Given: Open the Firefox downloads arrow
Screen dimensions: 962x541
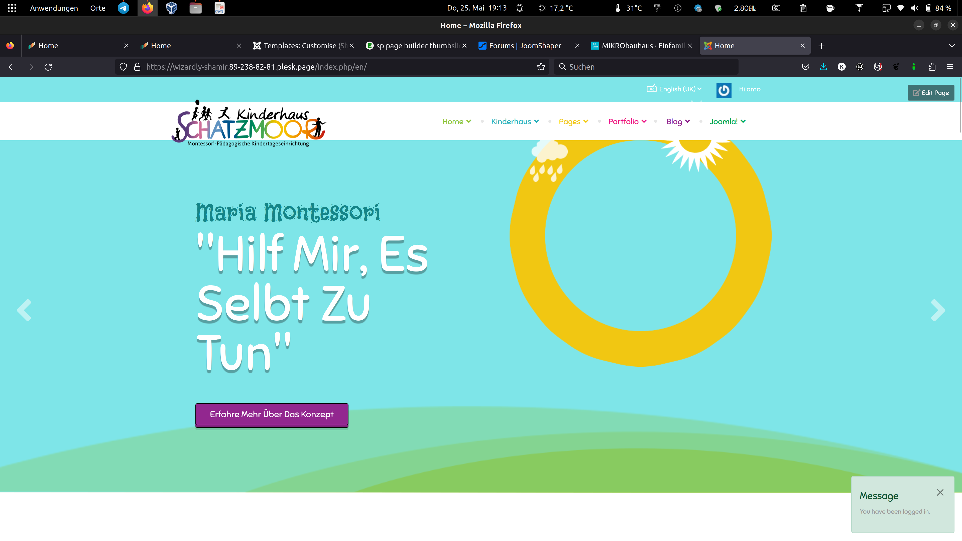Looking at the screenshot, I should tap(823, 67).
